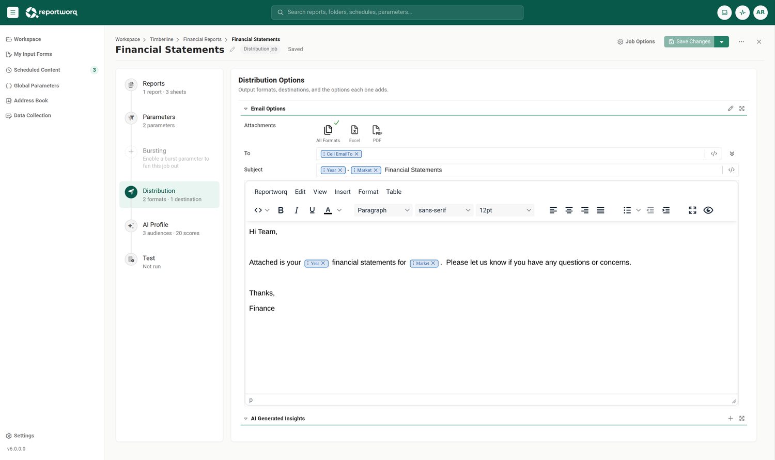This screenshot has height=460, width=775.
Task: Open the AR user avatar menu
Action: (x=761, y=12)
